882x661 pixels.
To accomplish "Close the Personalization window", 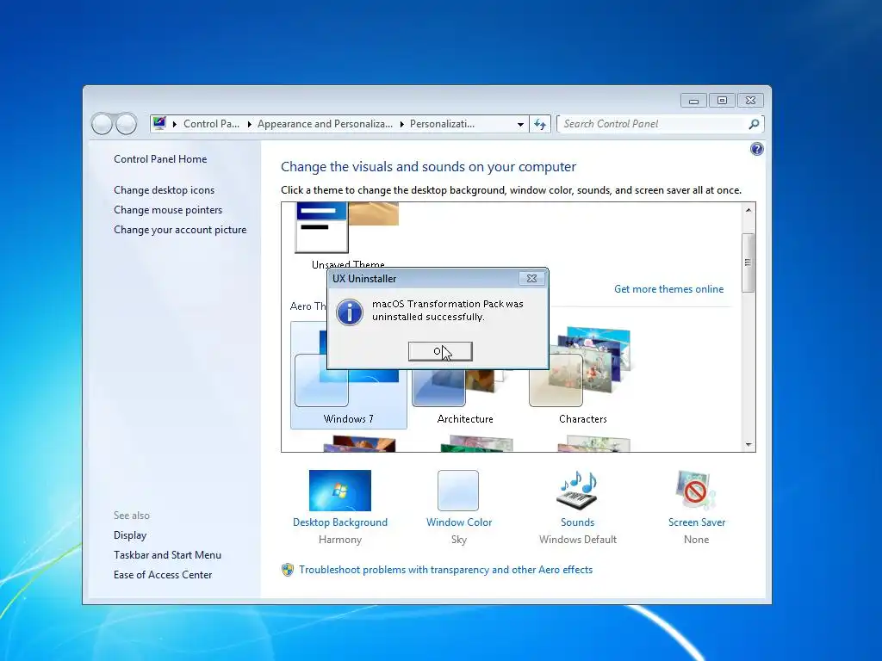I will [x=750, y=101].
